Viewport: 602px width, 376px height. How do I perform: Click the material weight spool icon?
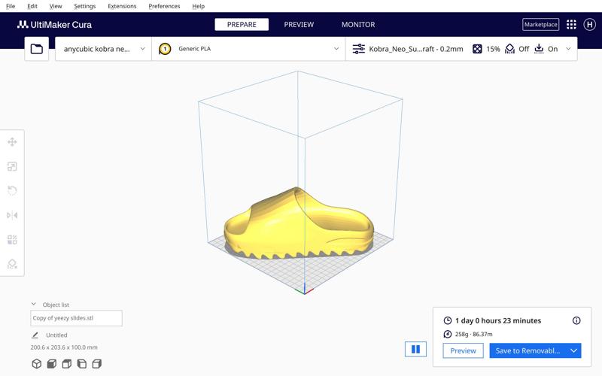pos(447,334)
